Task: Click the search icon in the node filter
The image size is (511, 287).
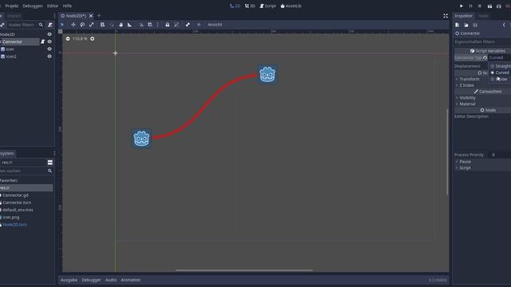Action: tap(41, 25)
